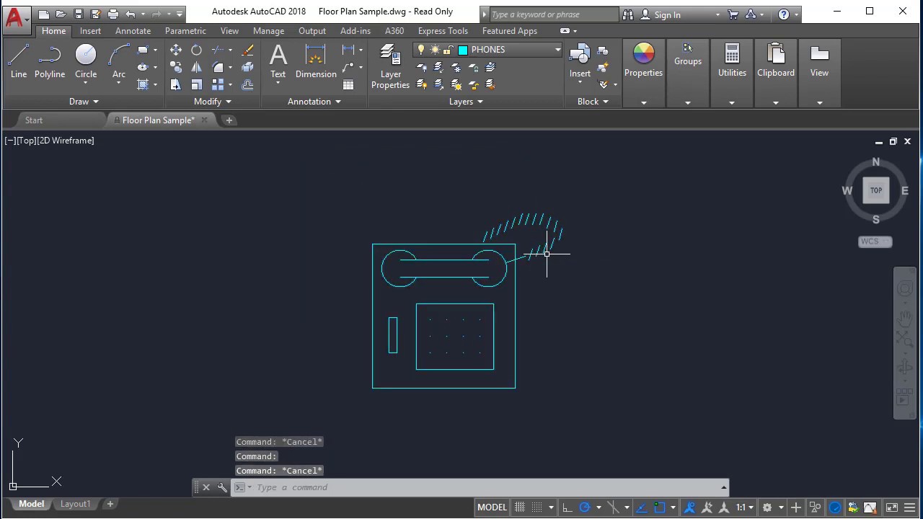Click the Plot printer icon
This screenshot has height=519, width=923.
pyautogui.click(x=112, y=14)
